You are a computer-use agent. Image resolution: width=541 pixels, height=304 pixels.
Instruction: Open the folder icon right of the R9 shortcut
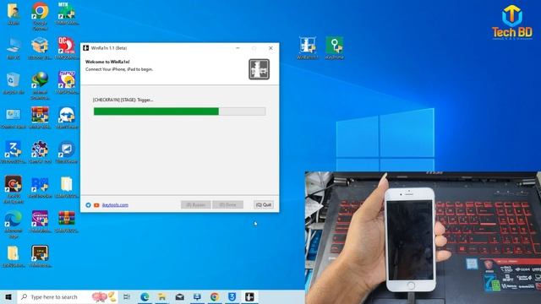click(x=67, y=187)
